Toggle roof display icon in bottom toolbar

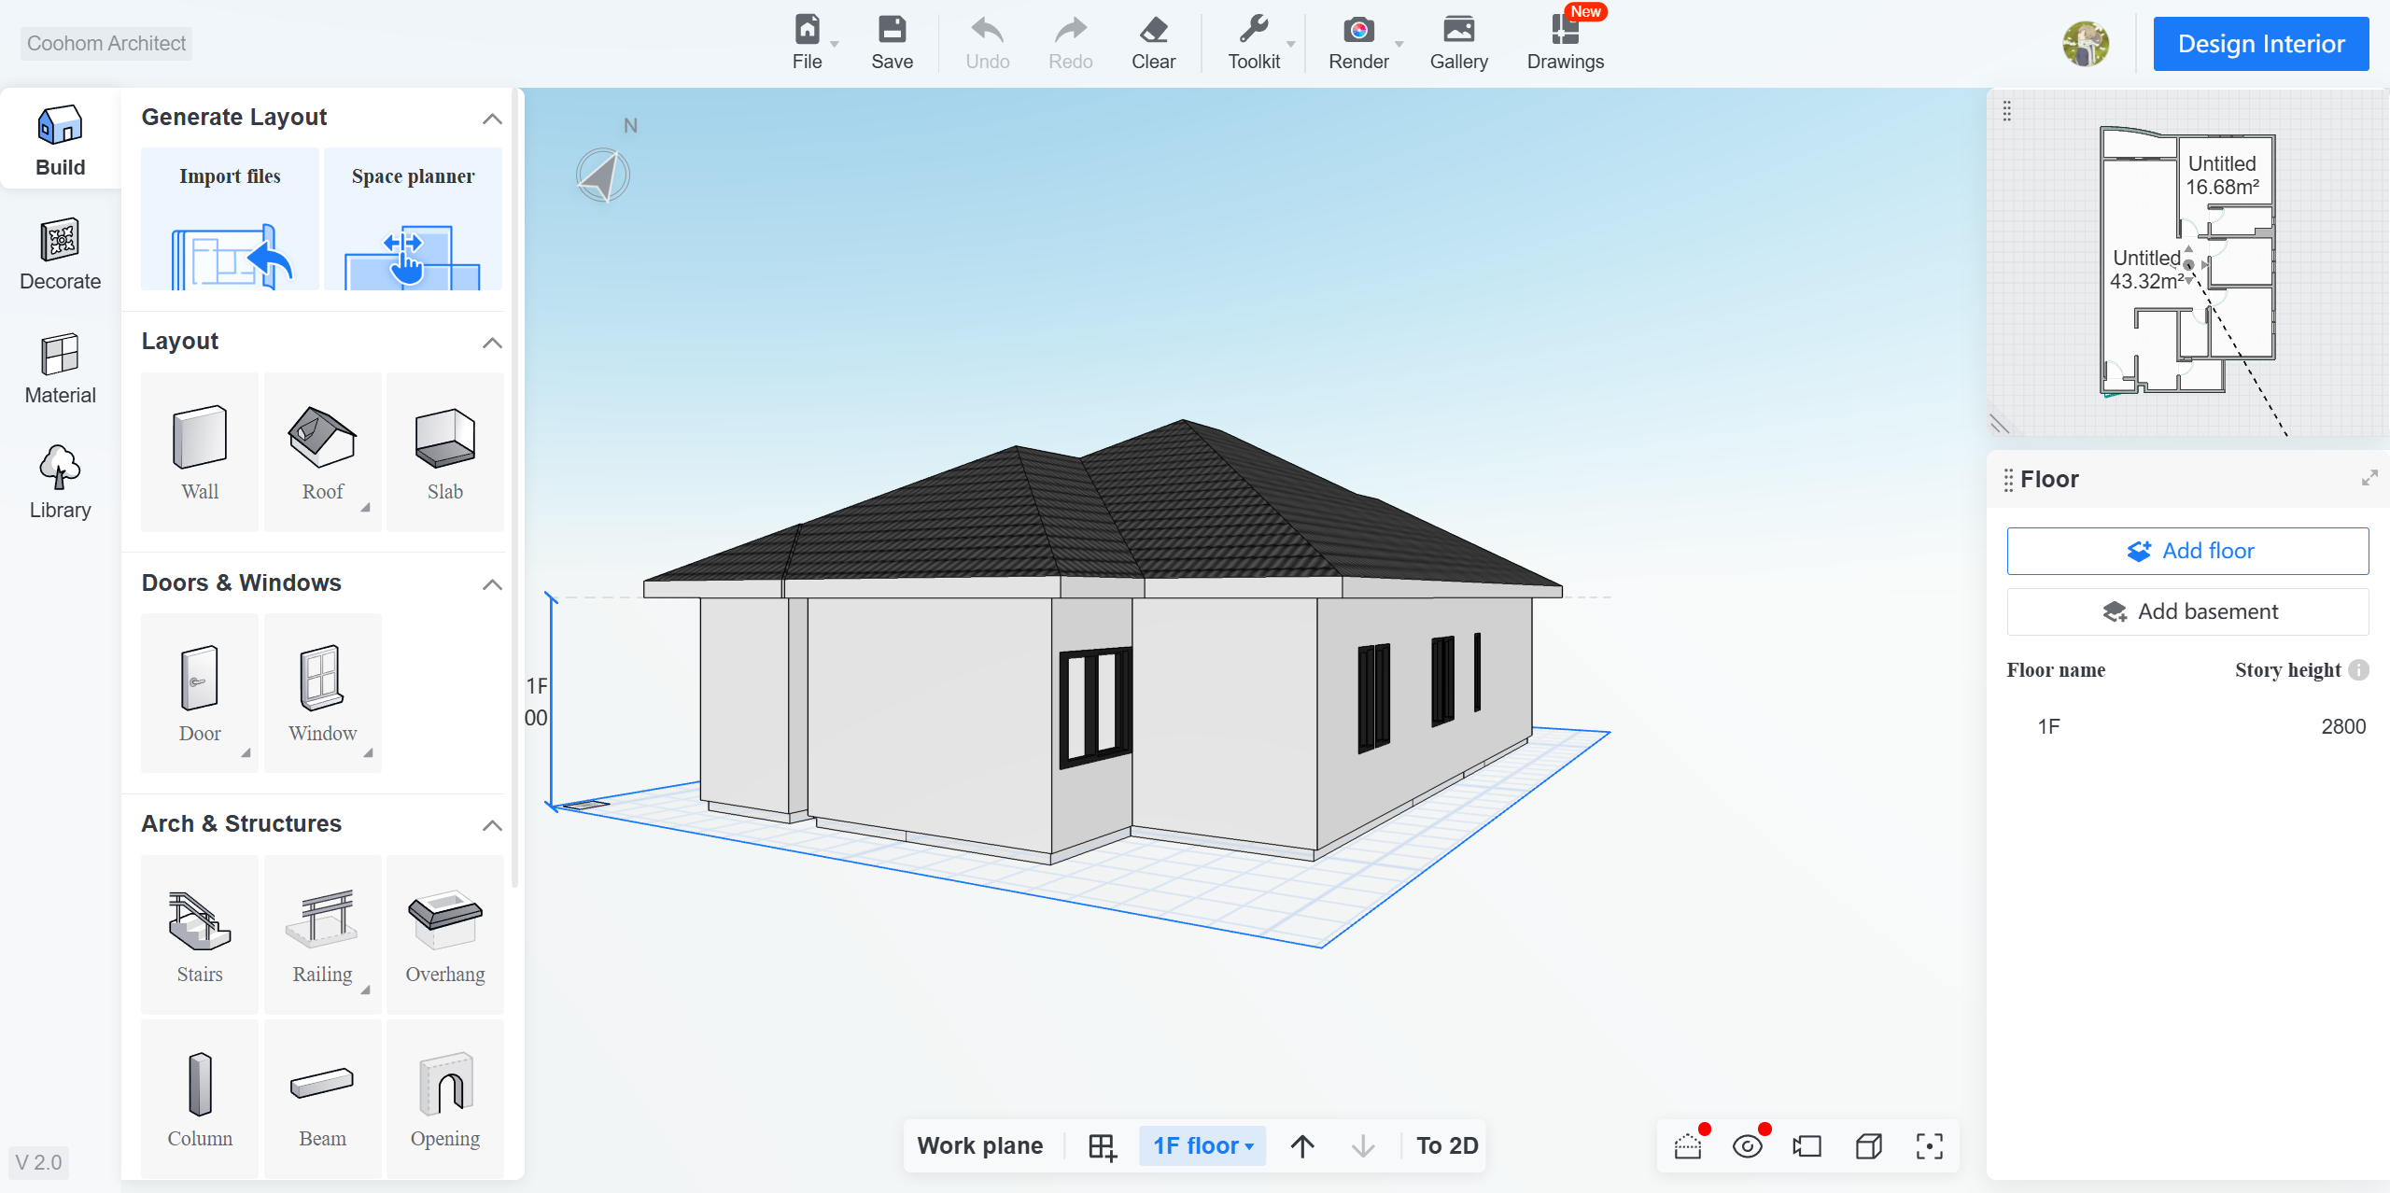click(x=1688, y=1145)
